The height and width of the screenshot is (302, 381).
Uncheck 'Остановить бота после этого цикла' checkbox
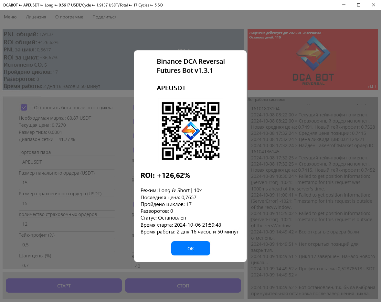pos(24,107)
